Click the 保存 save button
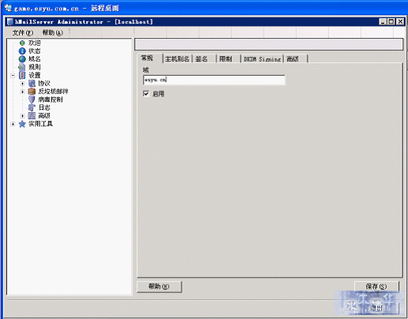 point(376,287)
